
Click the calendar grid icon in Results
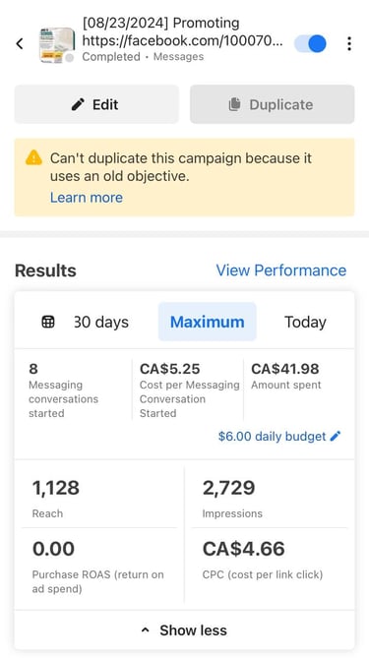point(48,322)
